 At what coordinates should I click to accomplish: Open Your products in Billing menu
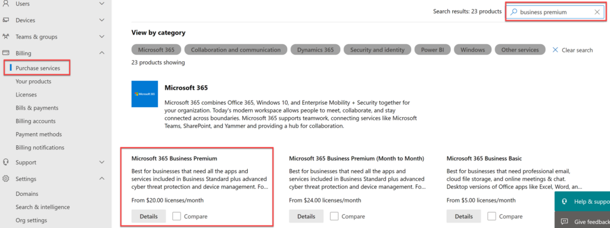tap(33, 82)
